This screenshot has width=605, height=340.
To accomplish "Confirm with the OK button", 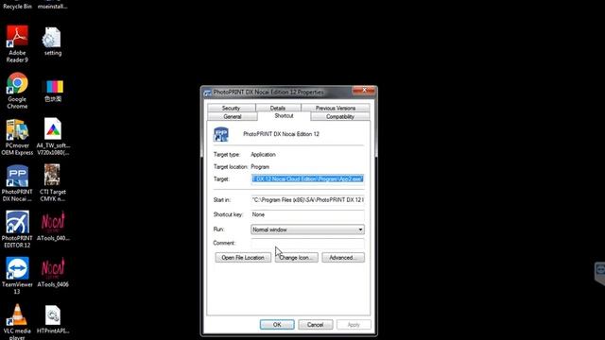I will point(277,325).
